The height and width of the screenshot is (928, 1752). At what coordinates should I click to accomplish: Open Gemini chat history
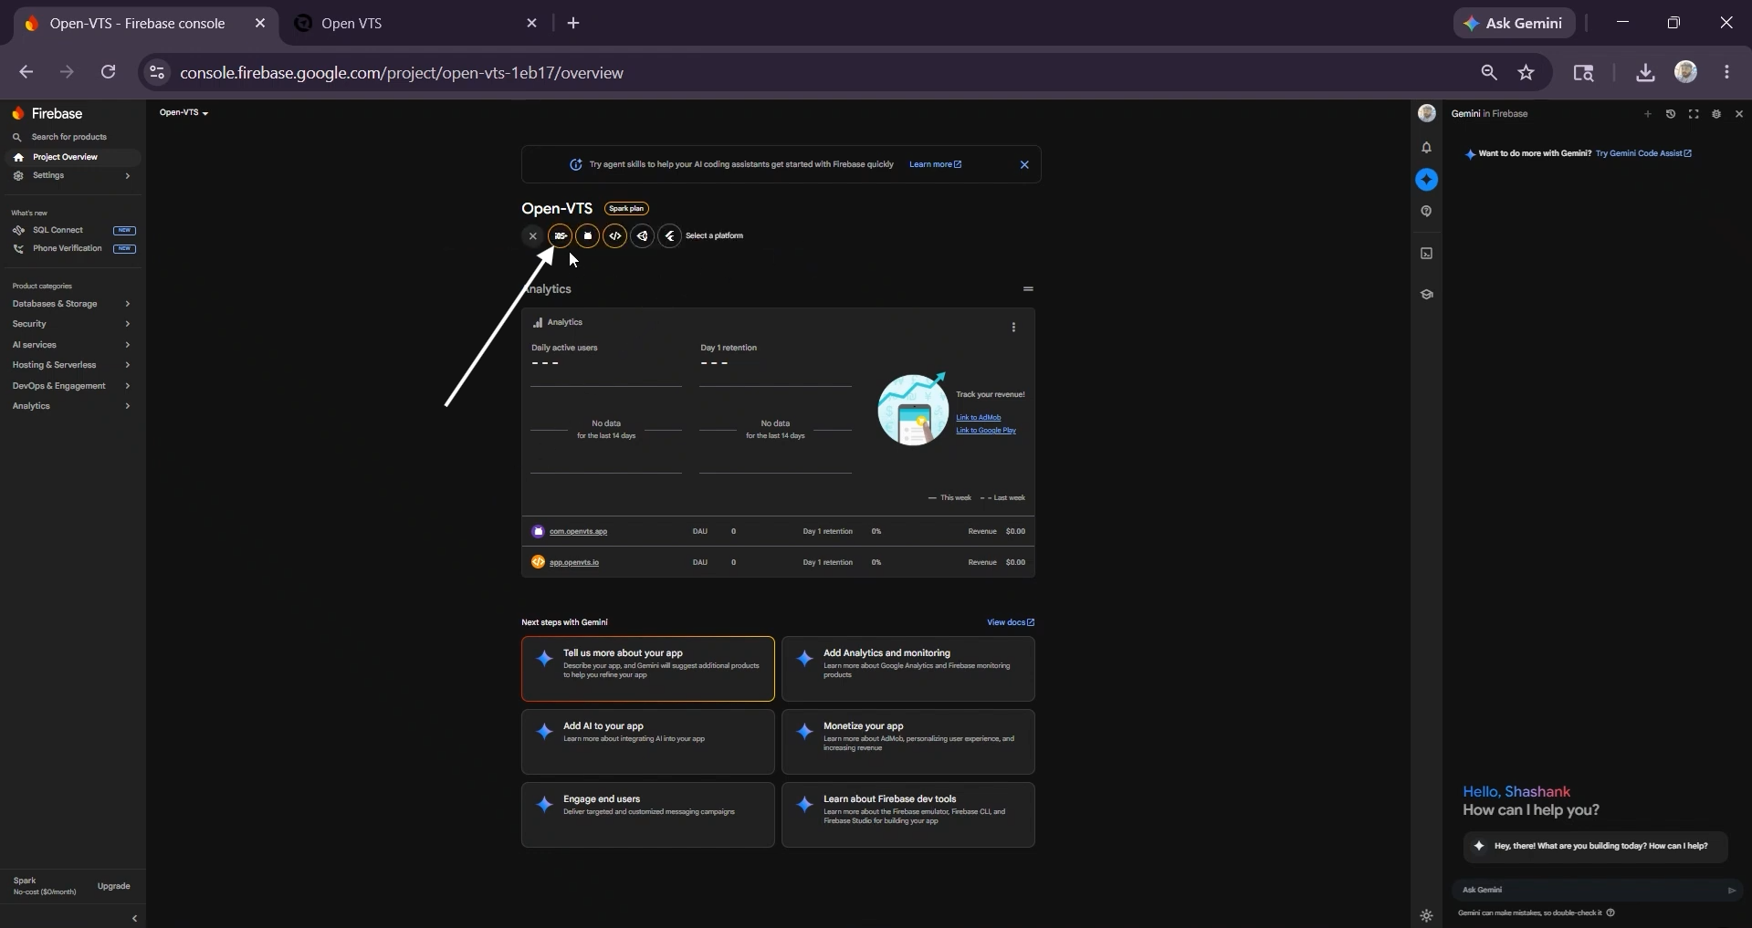[1671, 114]
